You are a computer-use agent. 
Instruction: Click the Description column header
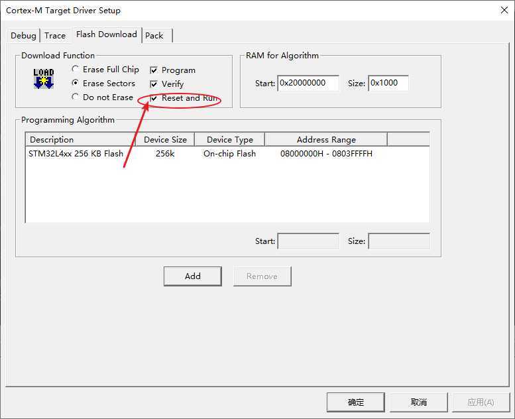click(80, 140)
